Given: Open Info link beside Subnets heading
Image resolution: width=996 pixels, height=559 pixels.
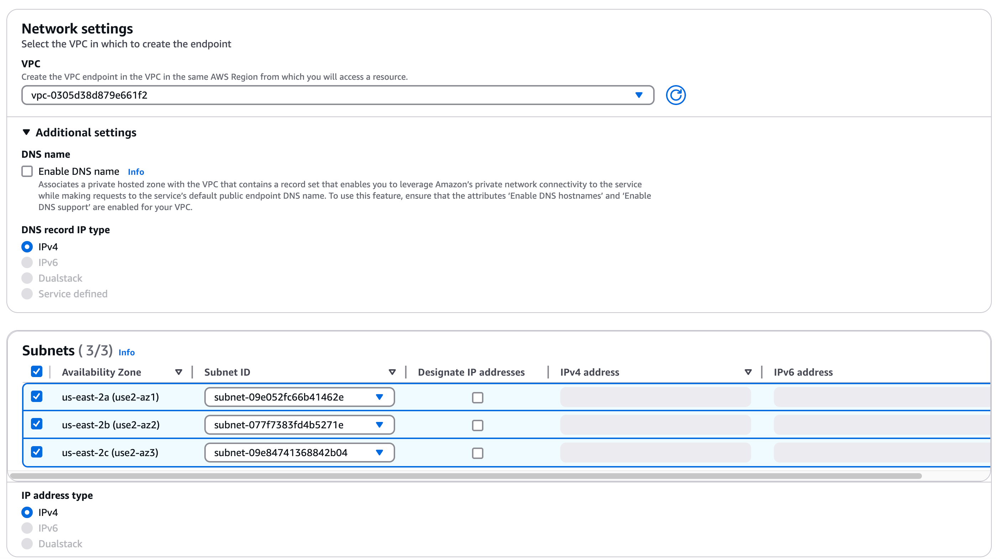Looking at the screenshot, I should tap(126, 352).
